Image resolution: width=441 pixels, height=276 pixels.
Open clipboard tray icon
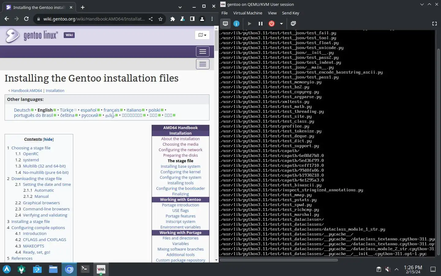379,269
